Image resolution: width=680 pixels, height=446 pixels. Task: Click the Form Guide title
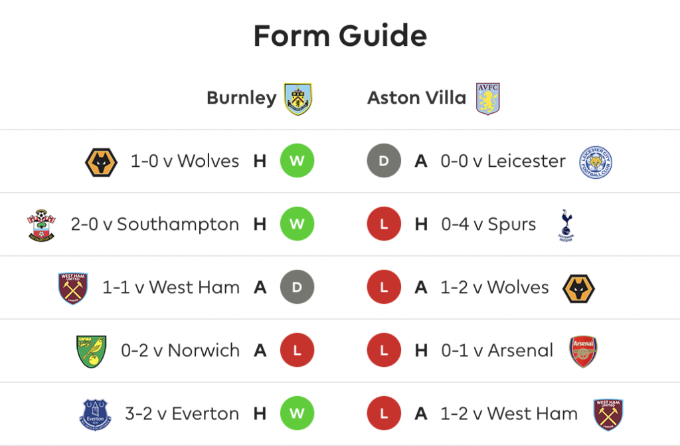click(x=341, y=36)
